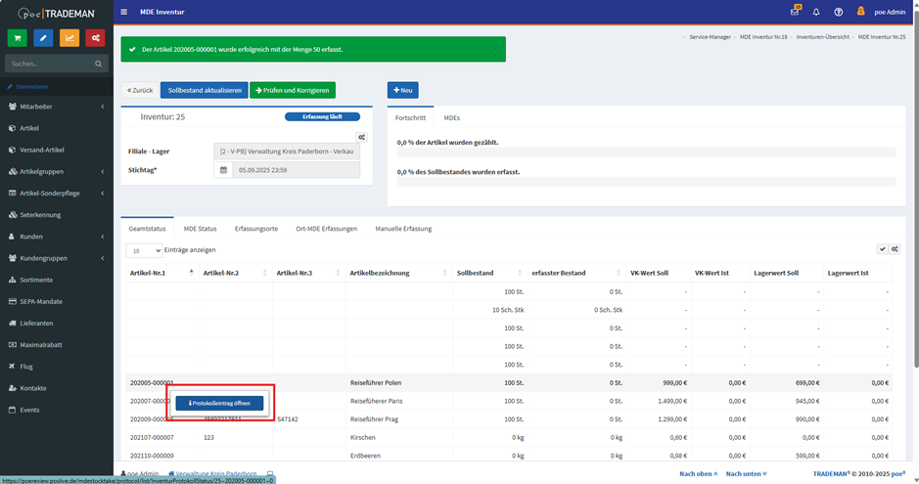Click the orange chart statistics icon

pos(69,38)
